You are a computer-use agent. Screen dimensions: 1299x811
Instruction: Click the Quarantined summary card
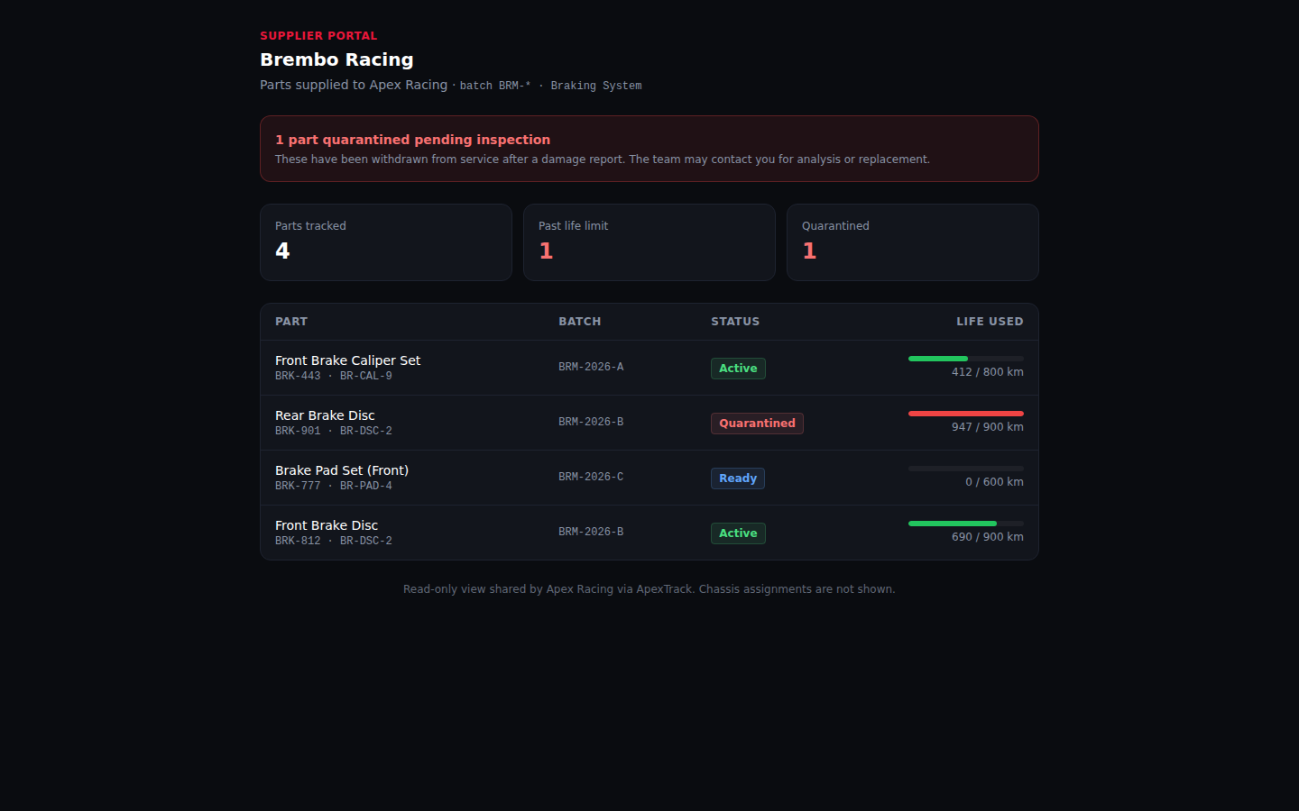(x=913, y=242)
